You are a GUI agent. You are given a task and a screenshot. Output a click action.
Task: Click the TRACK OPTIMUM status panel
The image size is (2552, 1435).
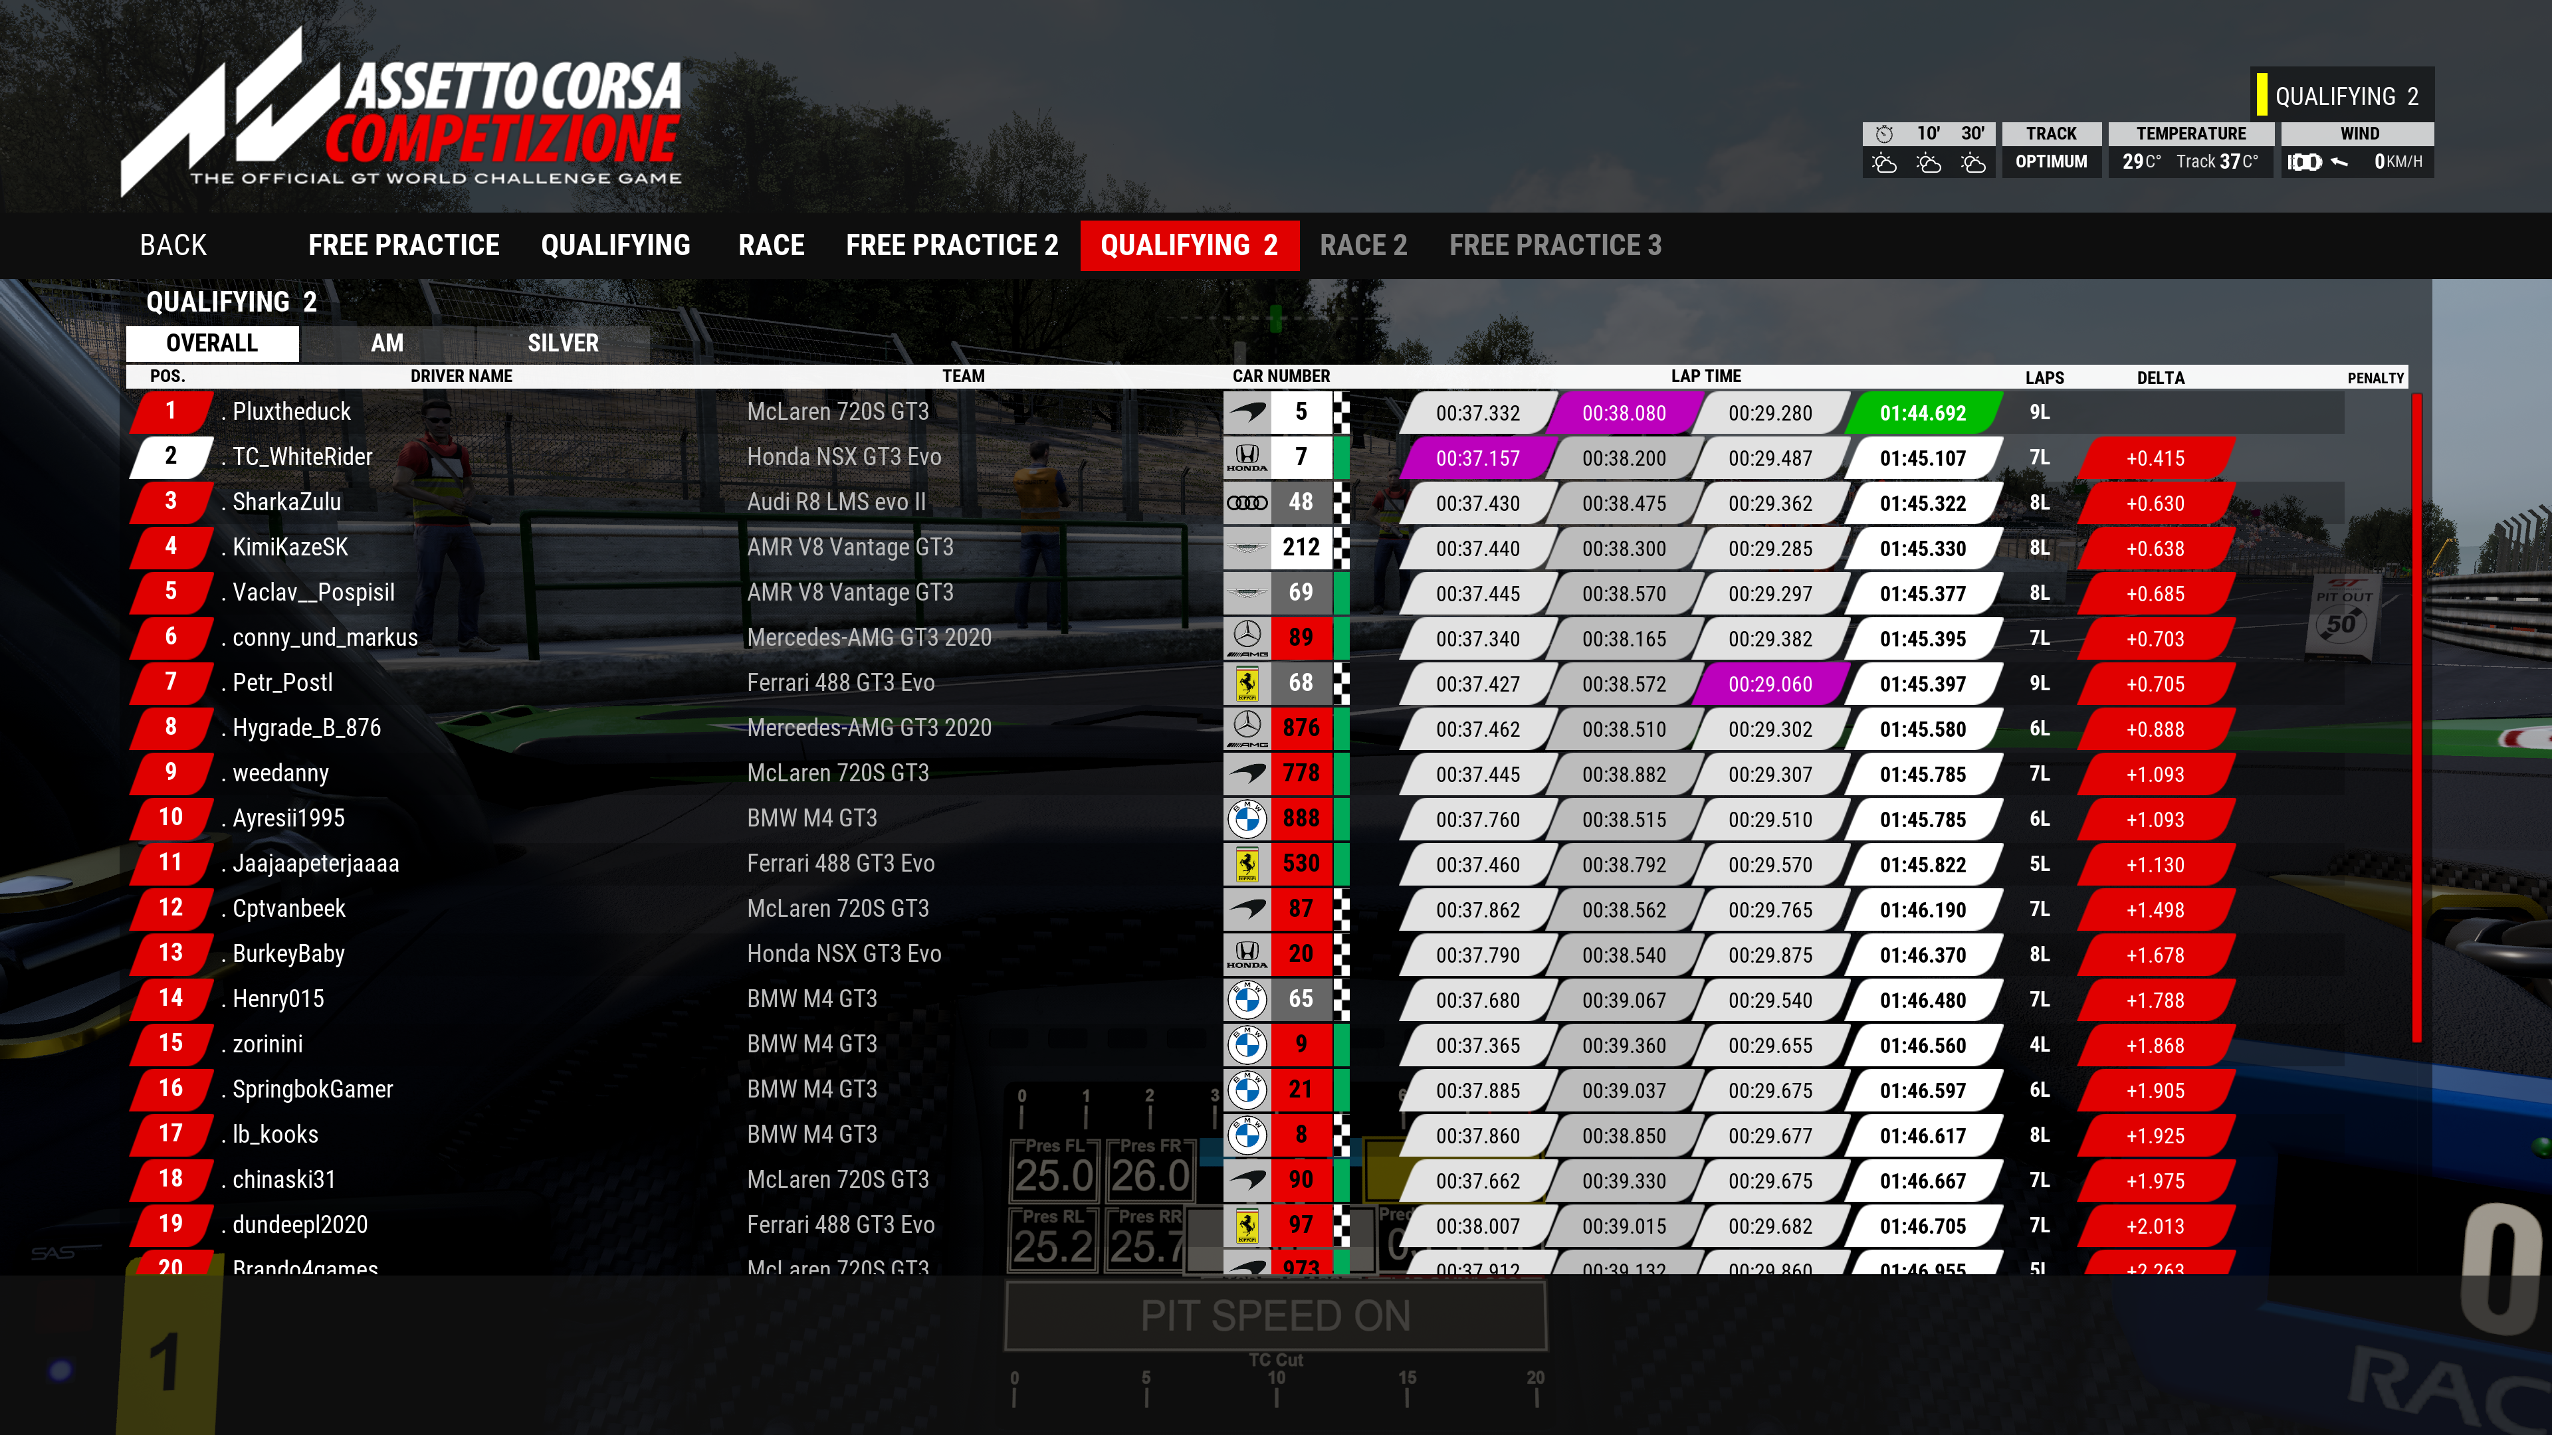(x=2051, y=149)
